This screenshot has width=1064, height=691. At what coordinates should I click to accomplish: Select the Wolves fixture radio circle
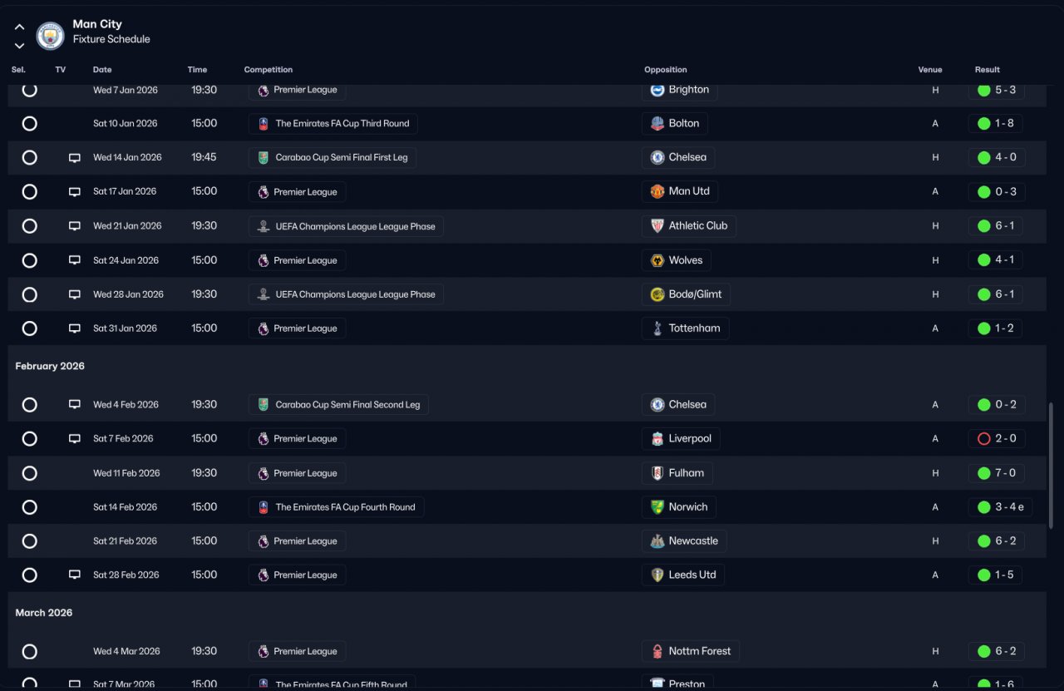30,260
